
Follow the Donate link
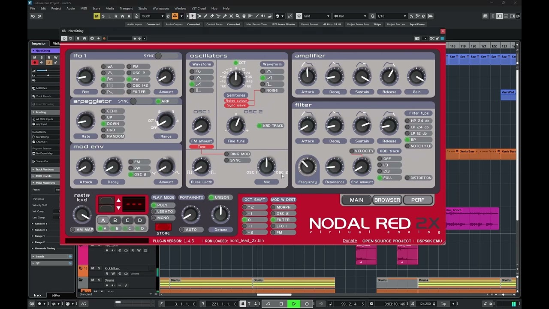point(350,241)
